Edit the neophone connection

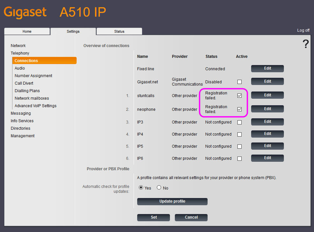(267, 109)
